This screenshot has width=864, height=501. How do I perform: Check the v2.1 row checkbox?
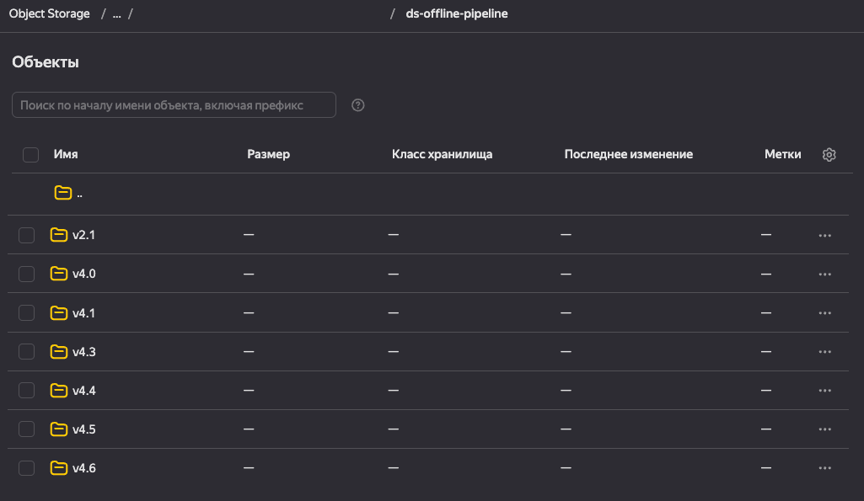(x=26, y=235)
